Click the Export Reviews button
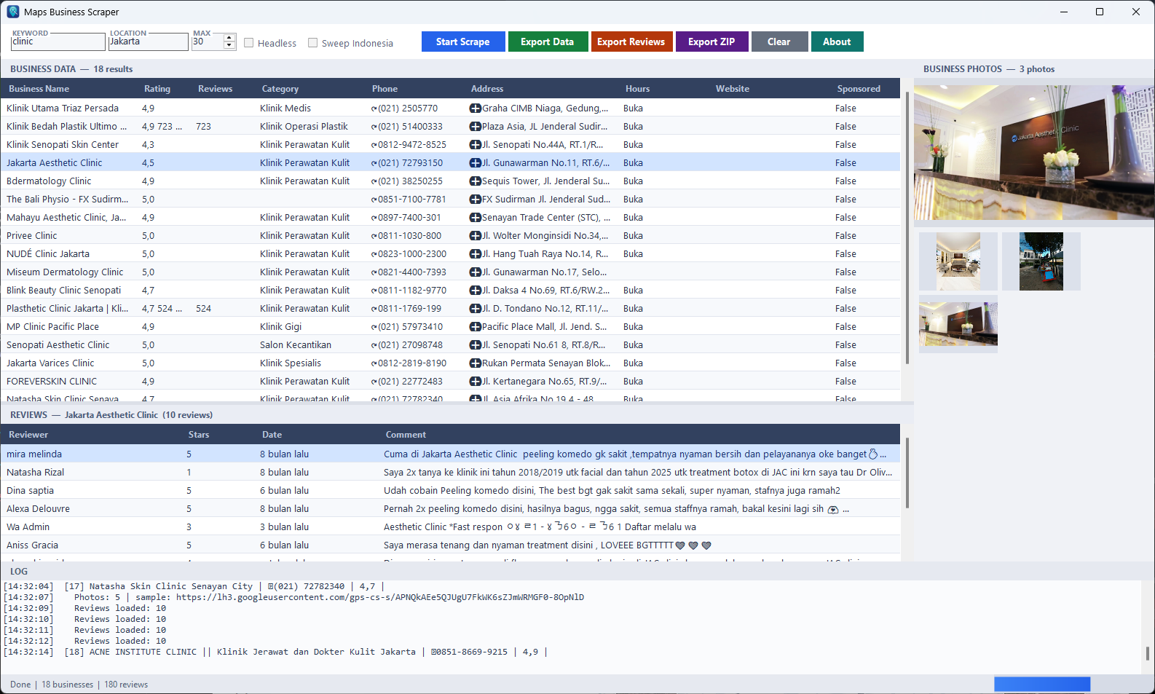 click(x=631, y=42)
